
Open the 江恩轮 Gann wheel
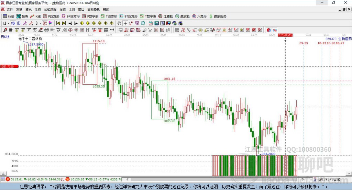165,16
